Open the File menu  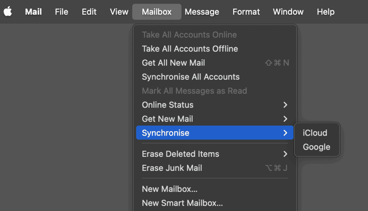(x=61, y=11)
